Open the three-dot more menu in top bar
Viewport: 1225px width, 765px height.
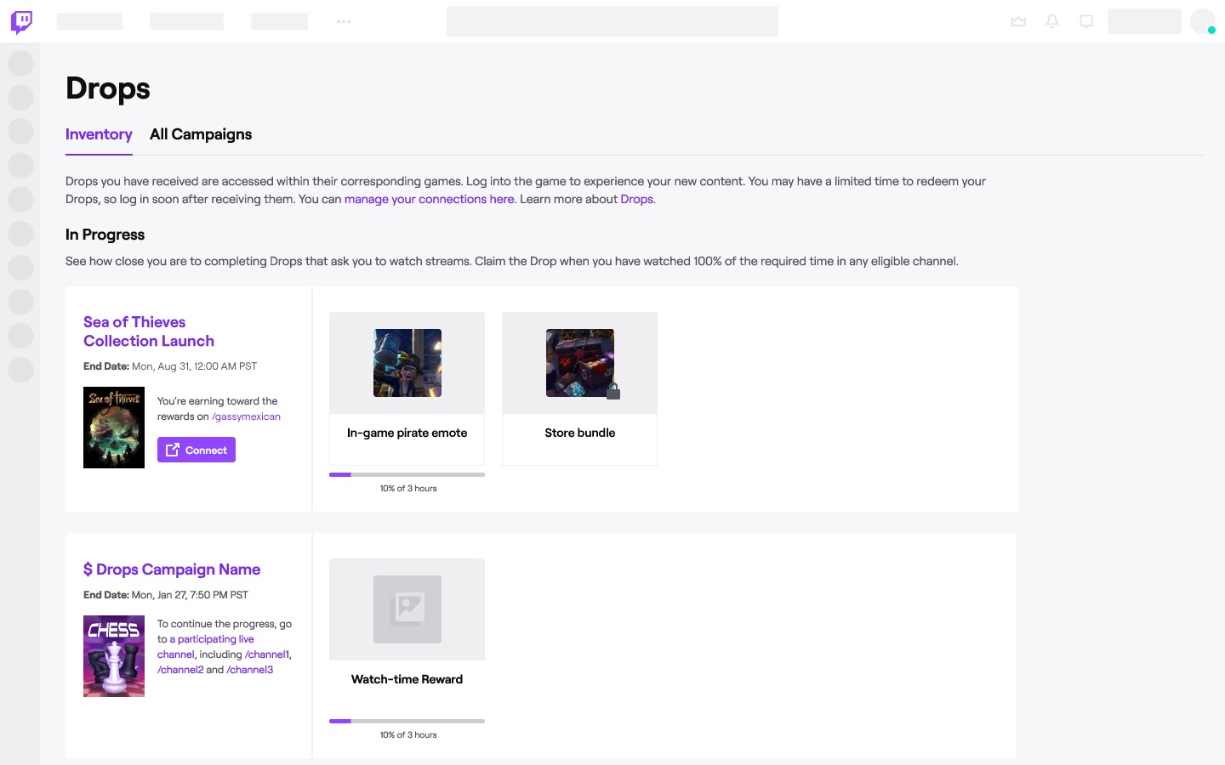[344, 21]
